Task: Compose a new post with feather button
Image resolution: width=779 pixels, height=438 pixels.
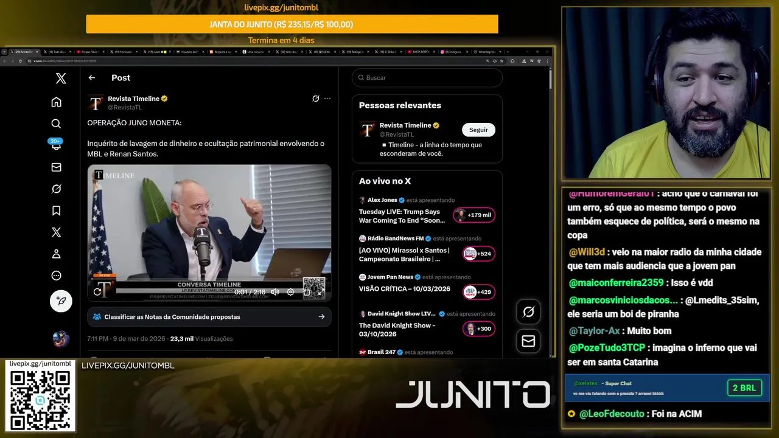Action: (61, 301)
